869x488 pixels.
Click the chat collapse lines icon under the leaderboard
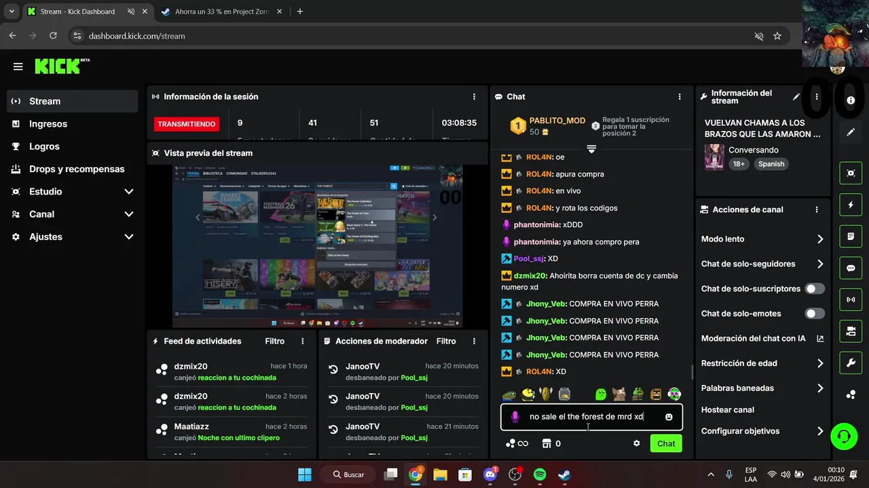point(591,149)
